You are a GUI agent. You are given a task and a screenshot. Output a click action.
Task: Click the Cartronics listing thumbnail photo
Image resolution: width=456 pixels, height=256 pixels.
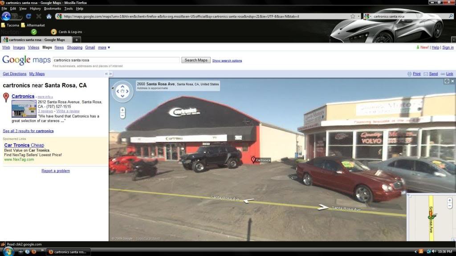[24, 109]
